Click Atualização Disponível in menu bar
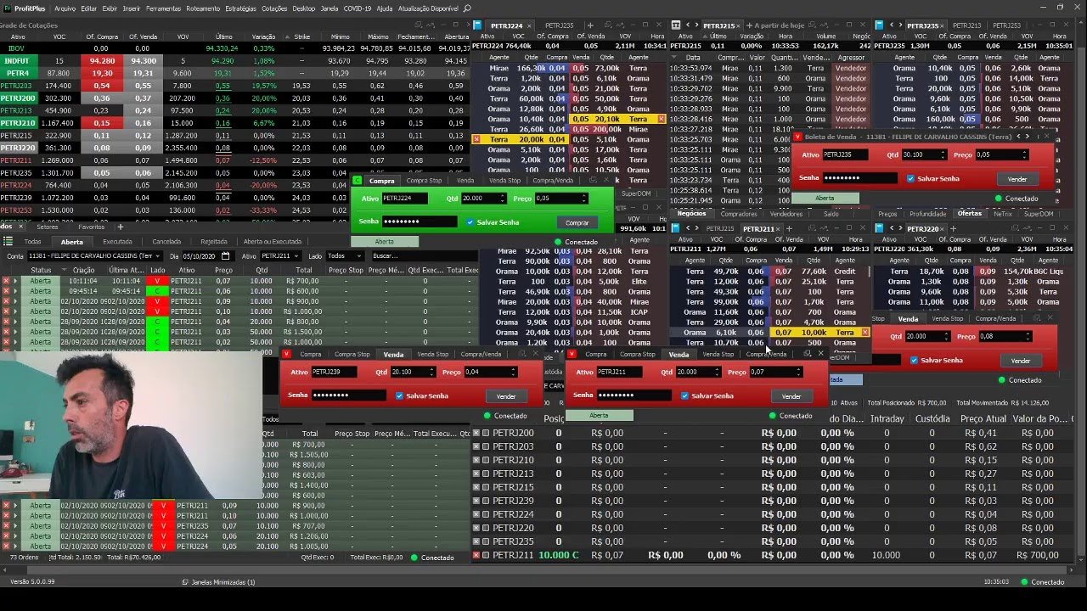Image resolution: width=1087 pixels, height=611 pixels. [x=430, y=8]
